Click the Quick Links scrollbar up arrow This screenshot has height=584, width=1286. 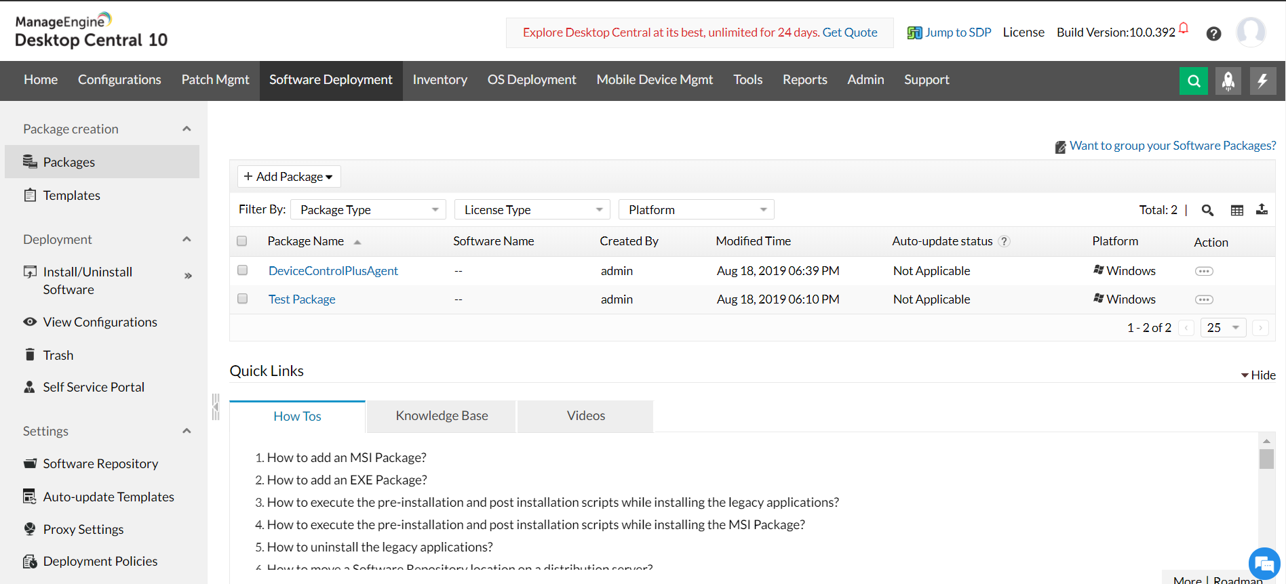click(x=1266, y=441)
